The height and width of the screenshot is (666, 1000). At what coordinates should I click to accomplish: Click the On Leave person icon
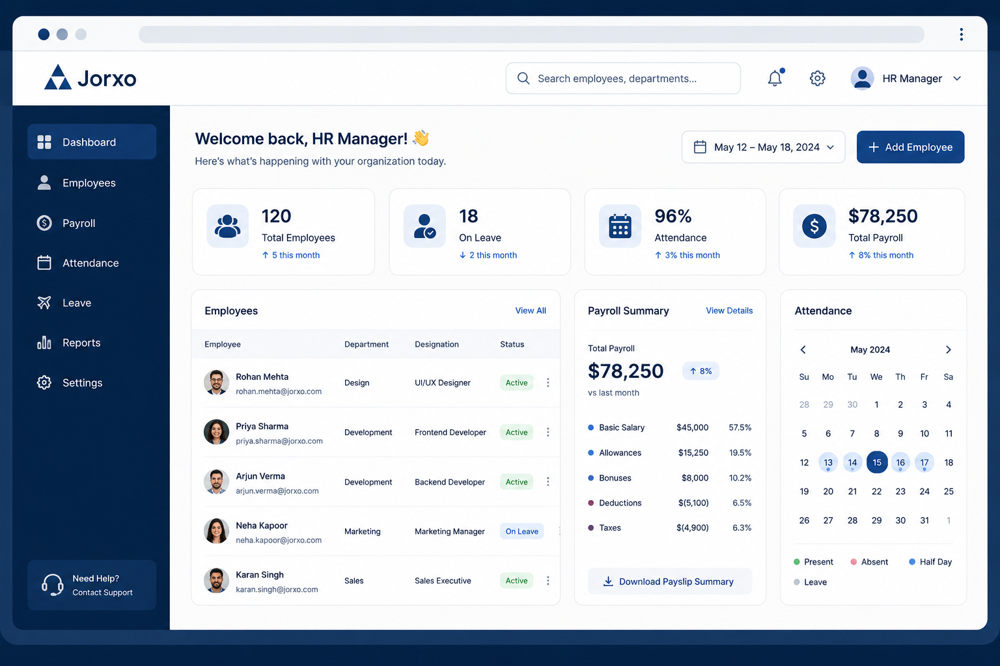424,226
